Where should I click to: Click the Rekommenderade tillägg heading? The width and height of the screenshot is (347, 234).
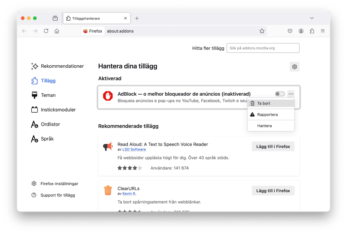128,126
